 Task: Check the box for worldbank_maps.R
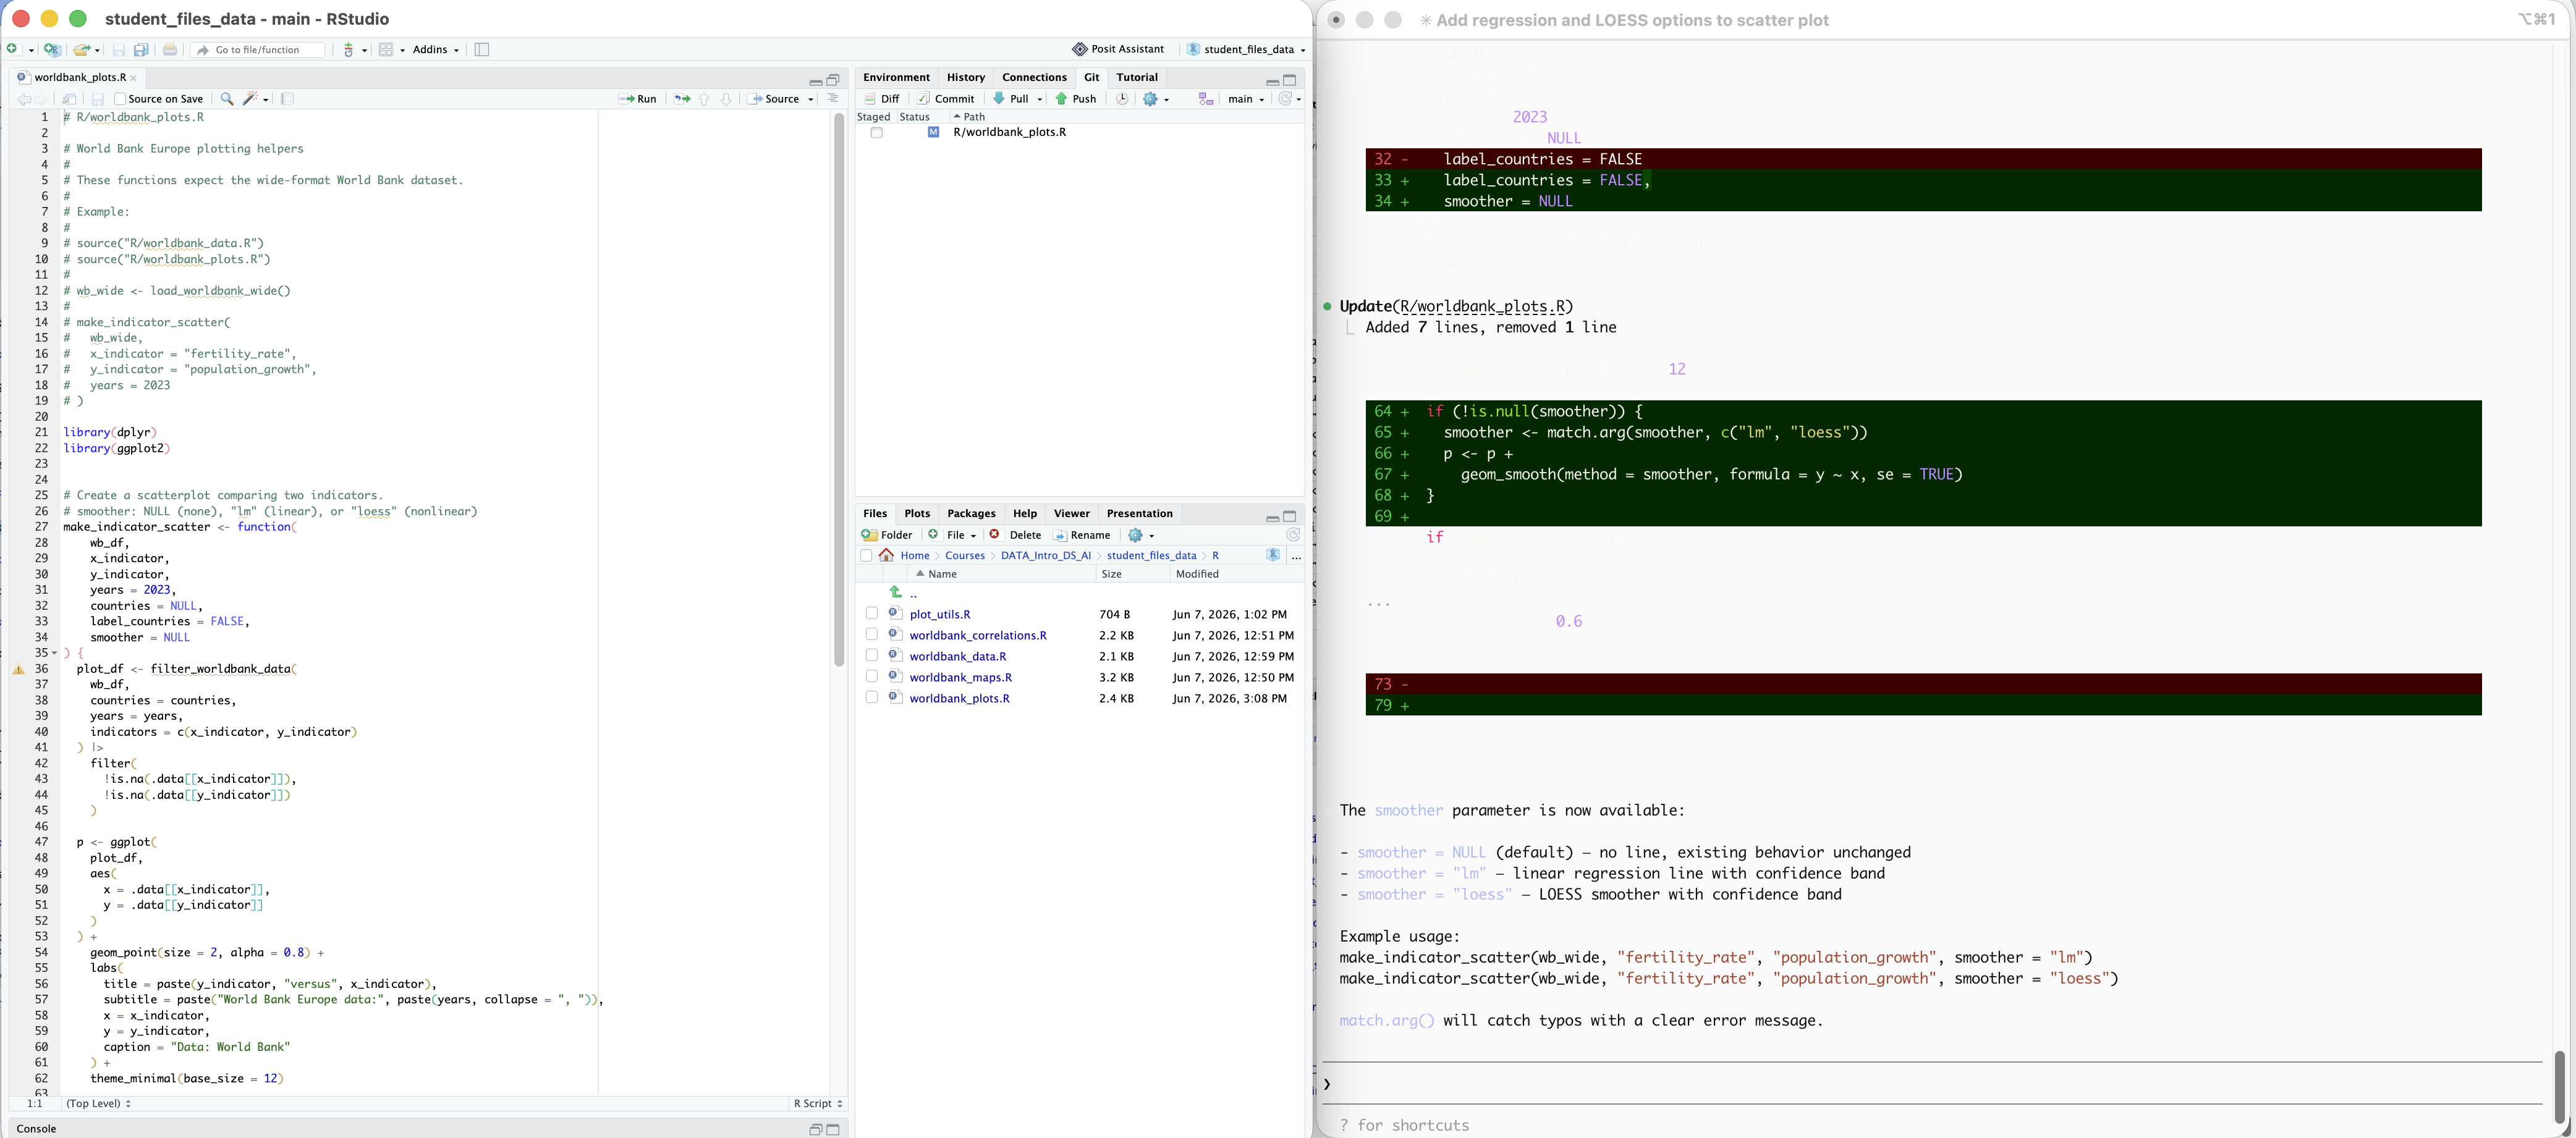point(871,676)
